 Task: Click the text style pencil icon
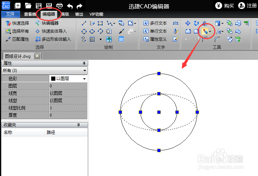(x=175, y=31)
